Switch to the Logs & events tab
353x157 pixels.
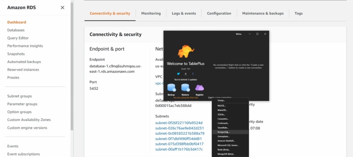pyautogui.click(x=184, y=14)
